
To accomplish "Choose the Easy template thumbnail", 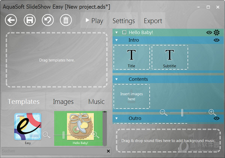I will click(x=28, y=127).
